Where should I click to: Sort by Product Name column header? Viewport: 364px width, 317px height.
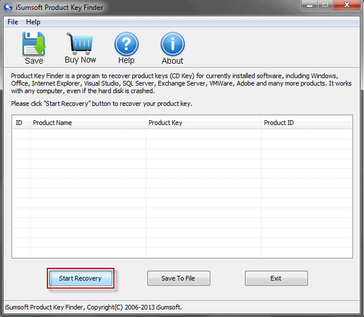click(88, 123)
